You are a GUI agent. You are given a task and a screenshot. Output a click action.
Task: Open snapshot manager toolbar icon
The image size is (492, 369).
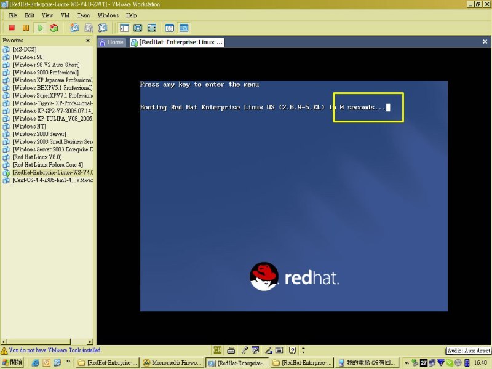pos(103,28)
